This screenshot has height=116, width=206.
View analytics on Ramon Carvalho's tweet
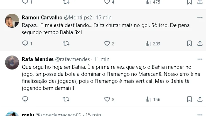click(x=148, y=43)
